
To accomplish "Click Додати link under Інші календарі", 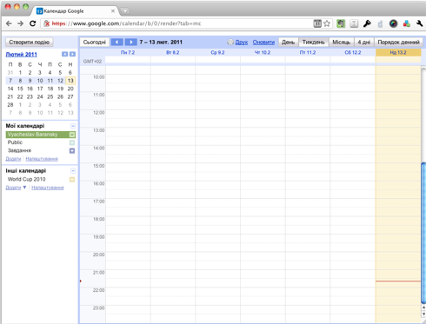I will tap(13, 188).
